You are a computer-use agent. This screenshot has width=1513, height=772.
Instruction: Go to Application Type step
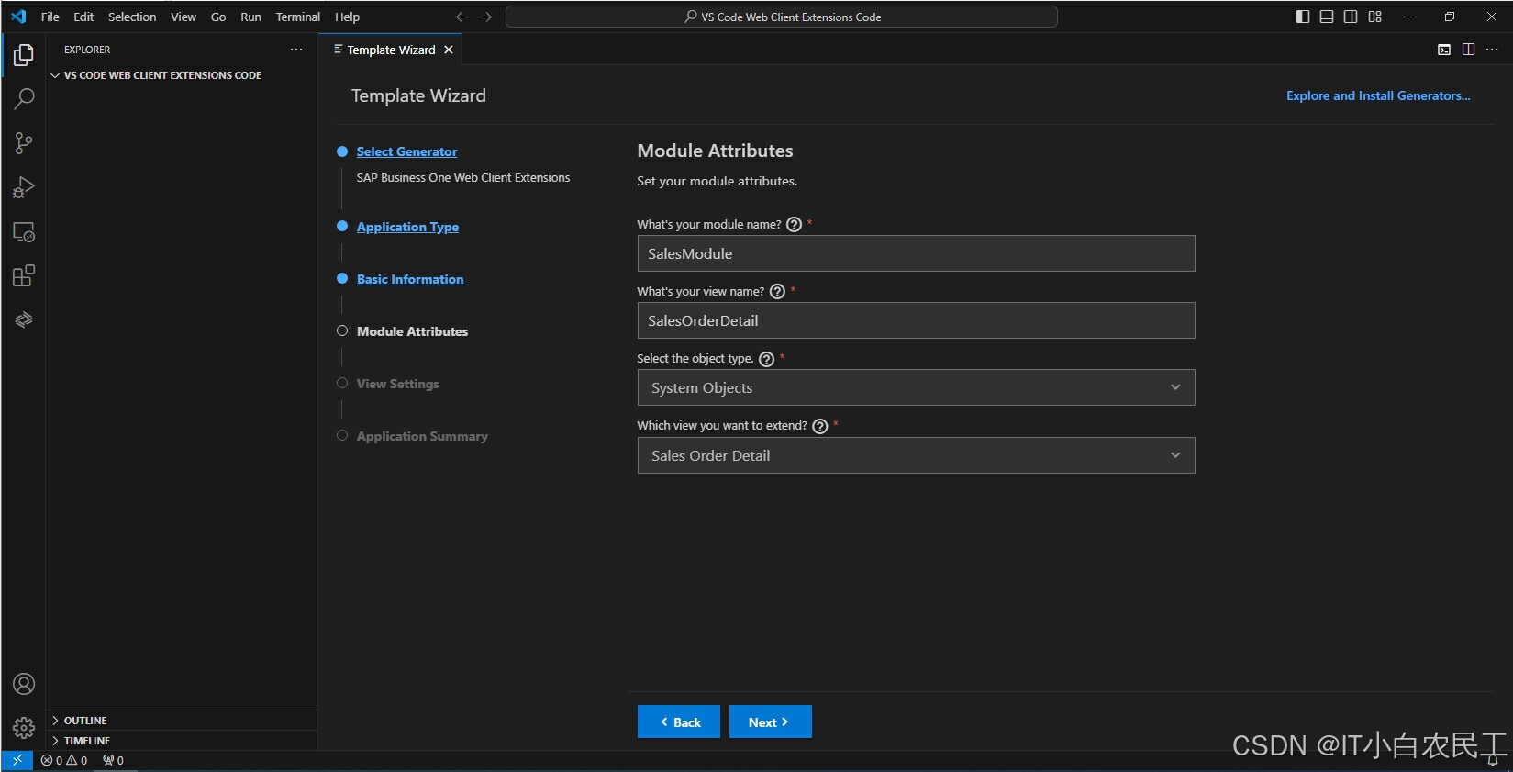pyautogui.click(x=407, y=227)
